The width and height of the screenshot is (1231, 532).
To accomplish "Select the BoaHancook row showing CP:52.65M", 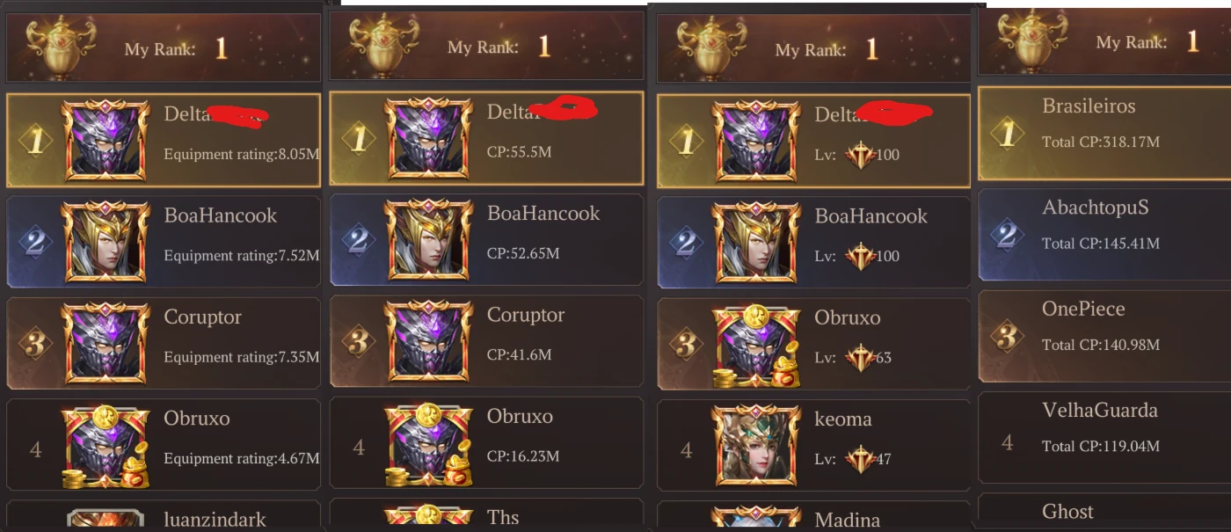I will pyautogui.click(x=486, y=239).
